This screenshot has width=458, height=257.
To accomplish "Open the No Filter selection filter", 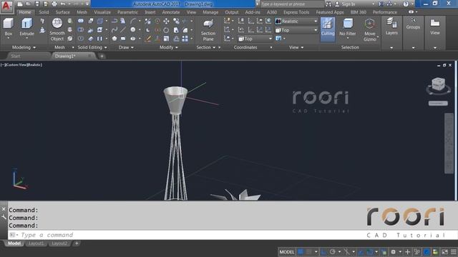I will tap(348, 28).
